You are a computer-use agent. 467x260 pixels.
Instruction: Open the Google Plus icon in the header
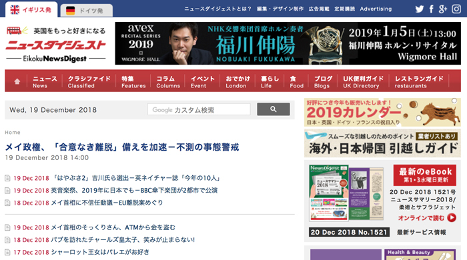(443, 9)
